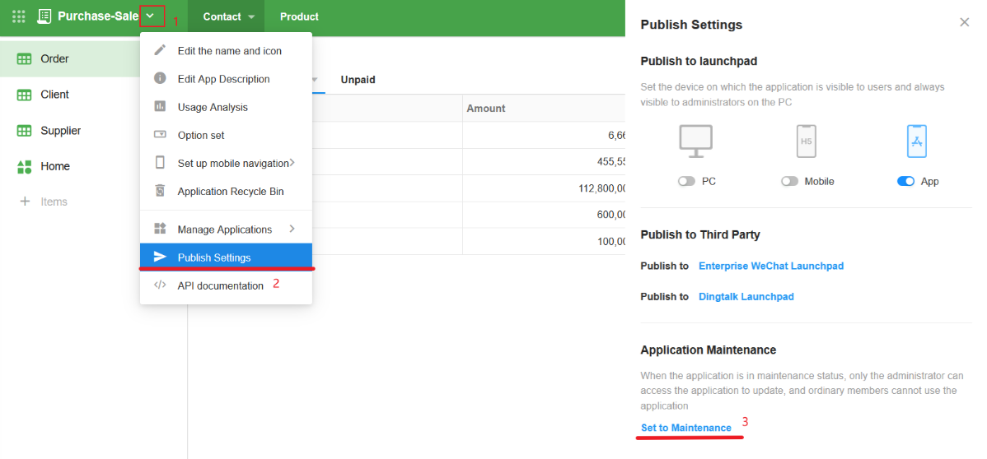Click the Purchase-Sale application icon

pyautogui.click(x=44, y=16)
